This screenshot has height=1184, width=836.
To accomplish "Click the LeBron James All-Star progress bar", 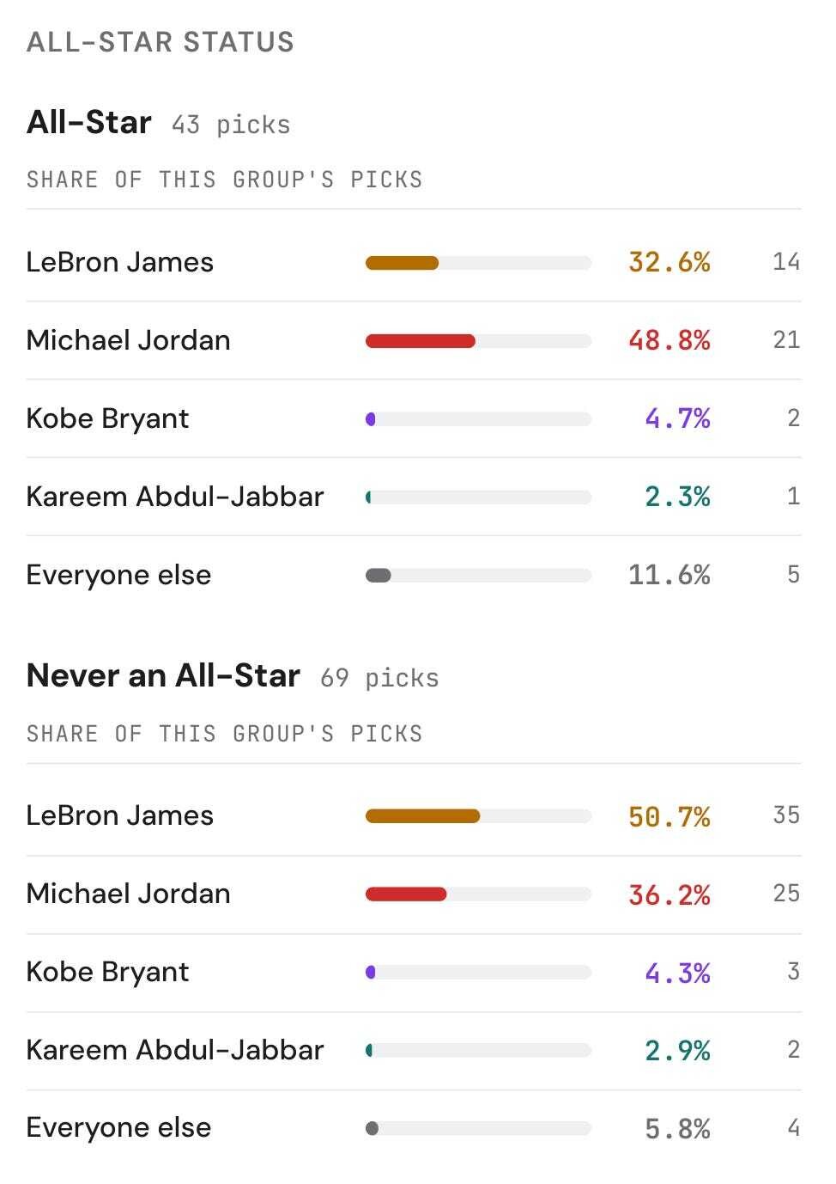I will 478,263.
